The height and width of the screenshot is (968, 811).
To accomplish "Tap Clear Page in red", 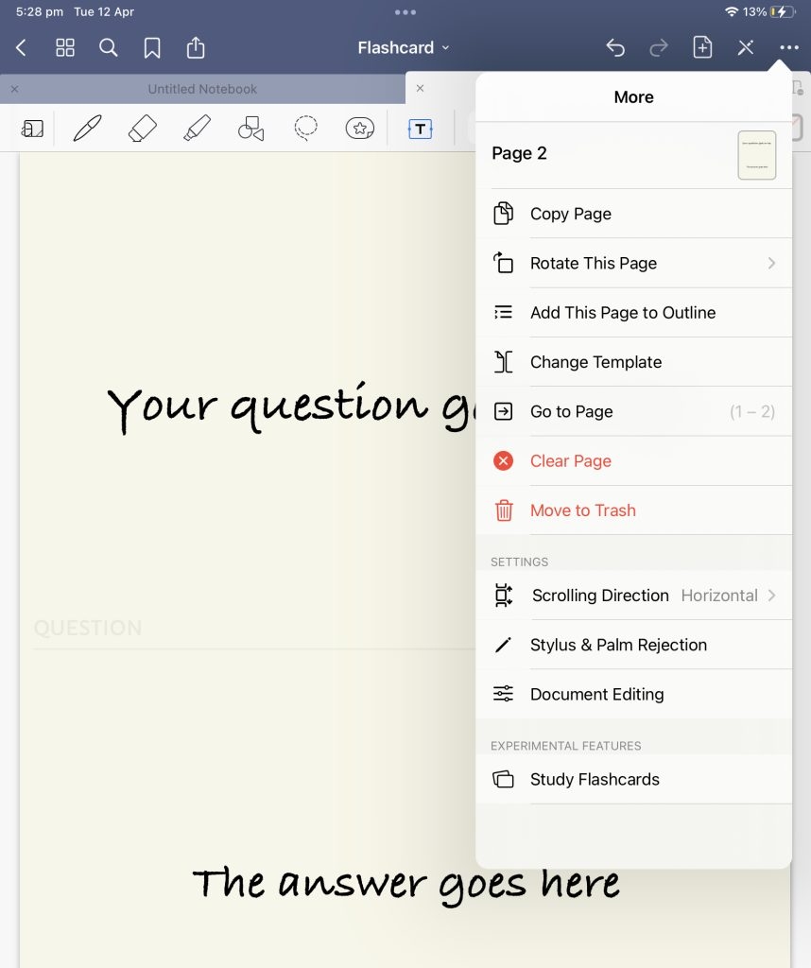I will tap(633, 461).
